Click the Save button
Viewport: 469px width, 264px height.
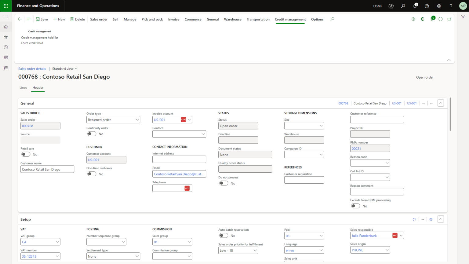[42, 19]
